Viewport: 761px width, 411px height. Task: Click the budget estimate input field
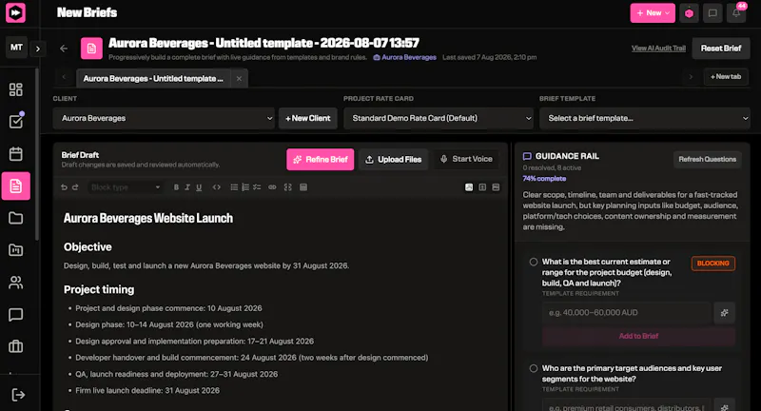point(627,313)
